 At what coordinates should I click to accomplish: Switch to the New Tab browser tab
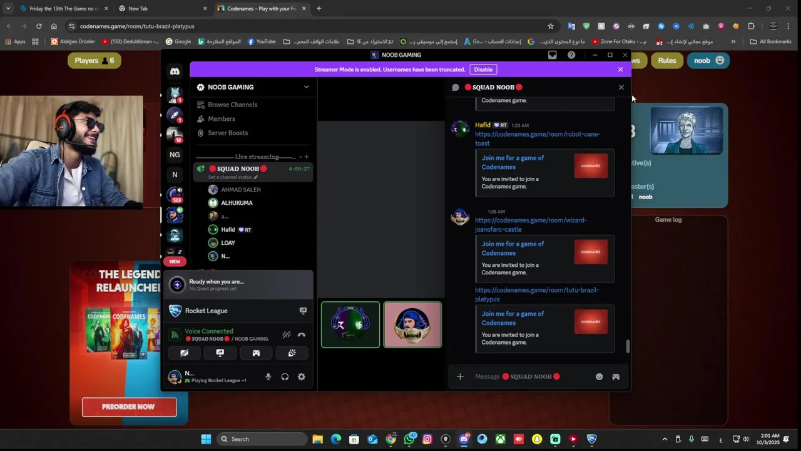coord(163,9)
